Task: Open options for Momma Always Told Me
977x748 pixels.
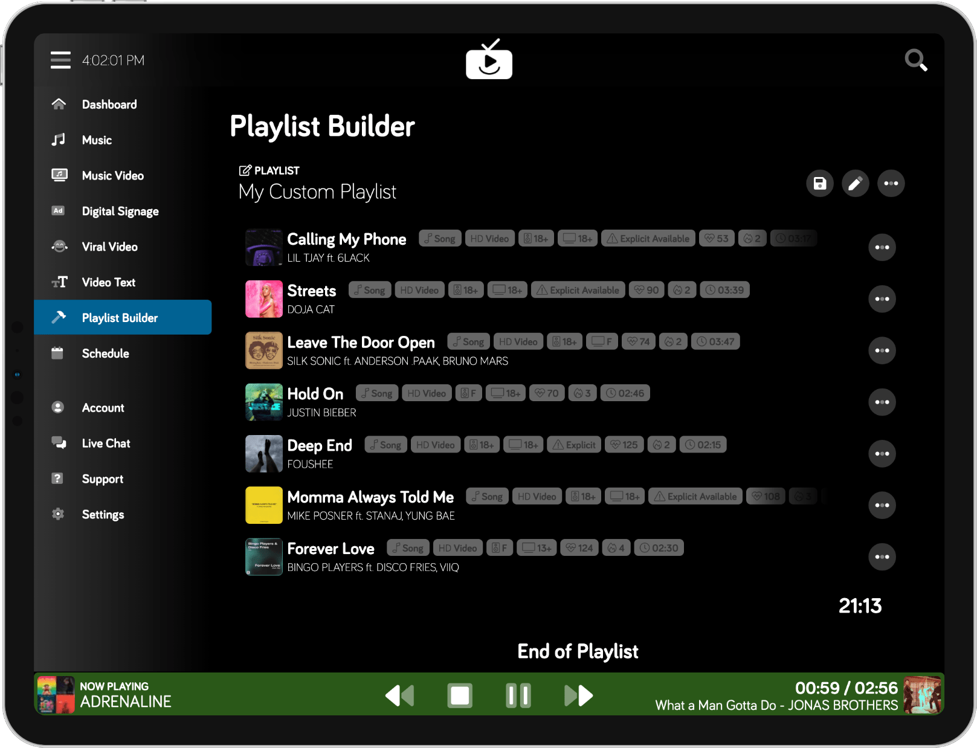Action: pos(882,505)
